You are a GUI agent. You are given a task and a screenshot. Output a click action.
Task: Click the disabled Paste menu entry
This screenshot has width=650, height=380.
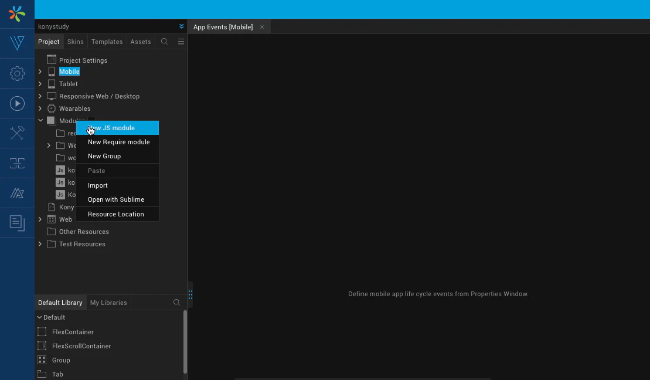click(117, 171)
